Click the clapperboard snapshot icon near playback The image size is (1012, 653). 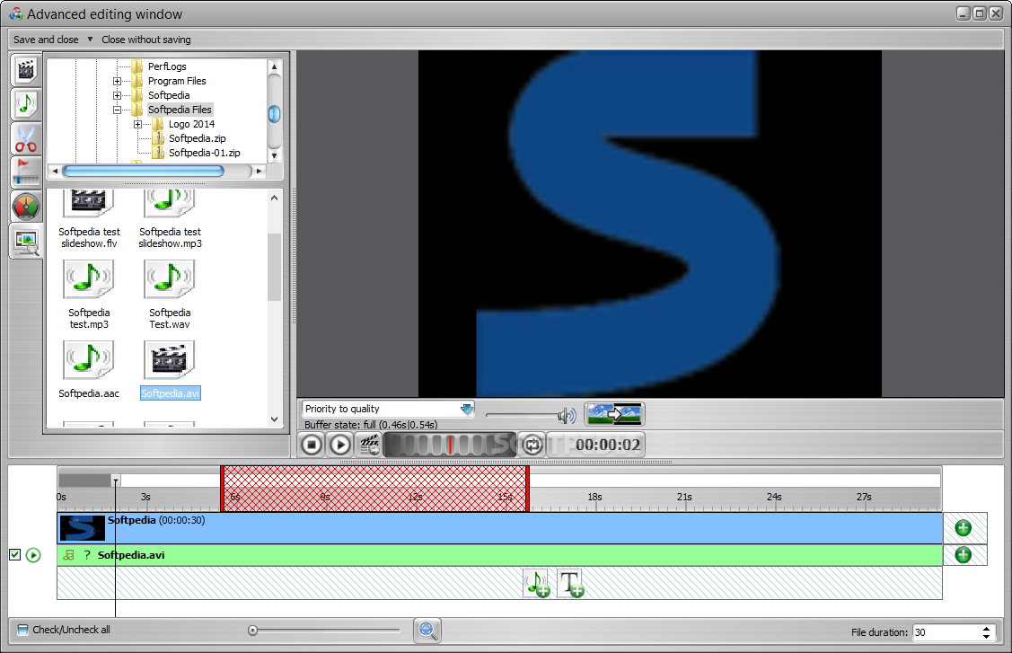pyautogui.click(x=369, y=445)
